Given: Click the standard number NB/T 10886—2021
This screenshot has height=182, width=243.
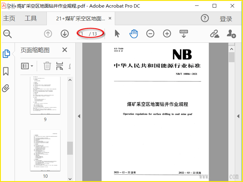Looking at the screenshot, I should 187,74.
